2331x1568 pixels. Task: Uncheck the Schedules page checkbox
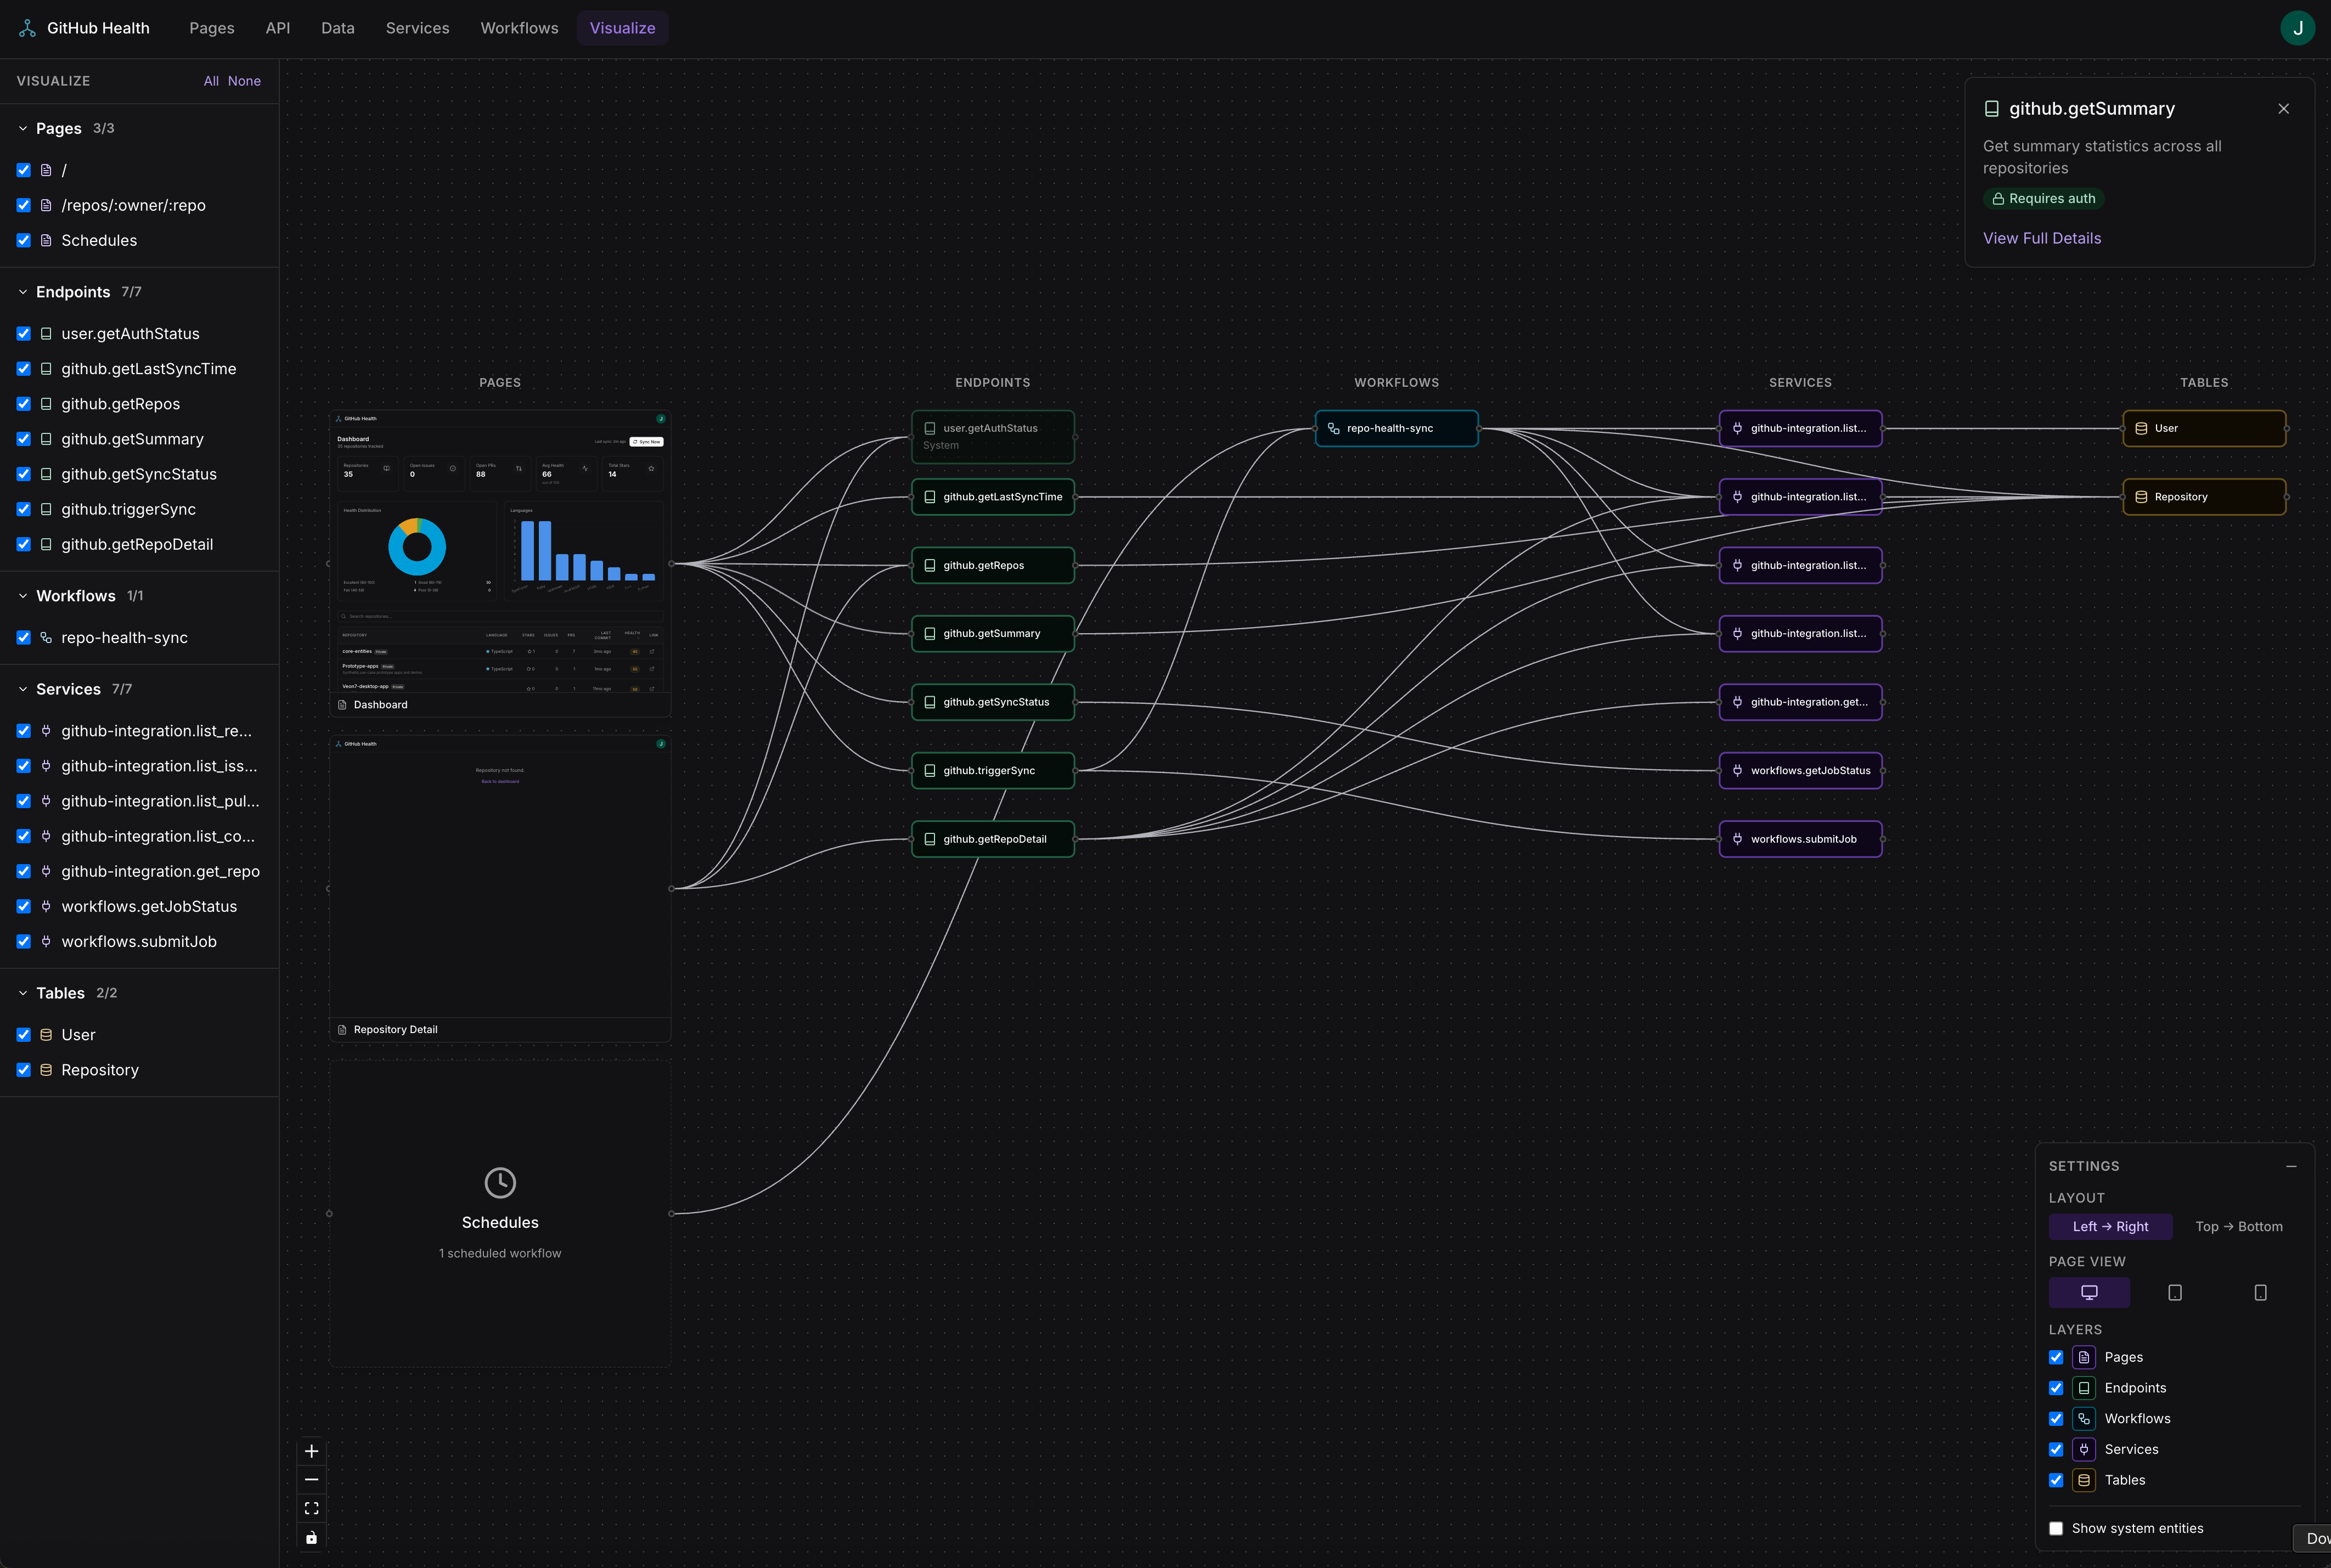[24, 240]
